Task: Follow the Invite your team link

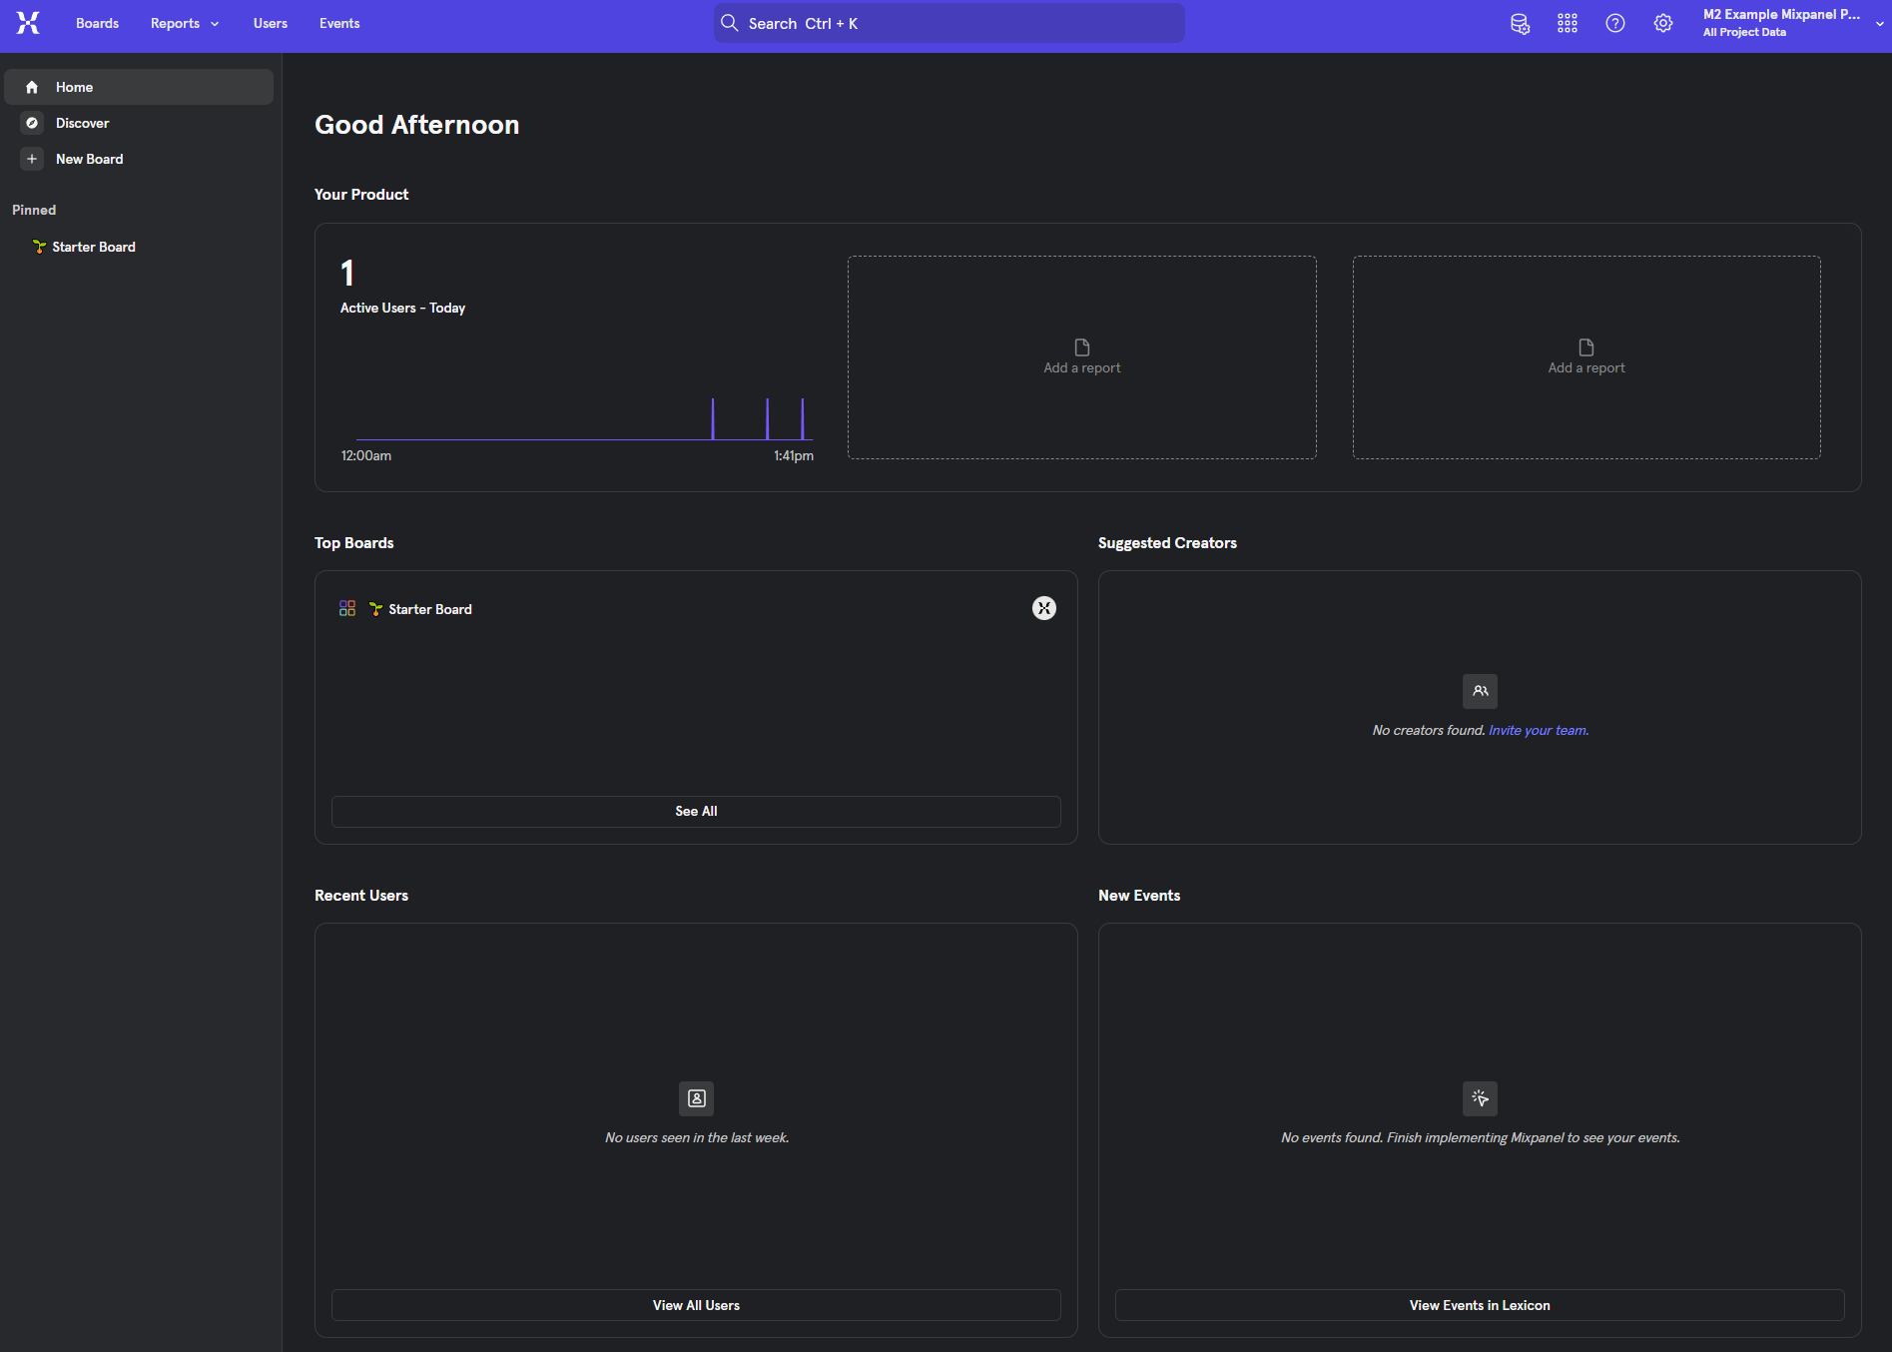Action: [x=1538, y=730]
